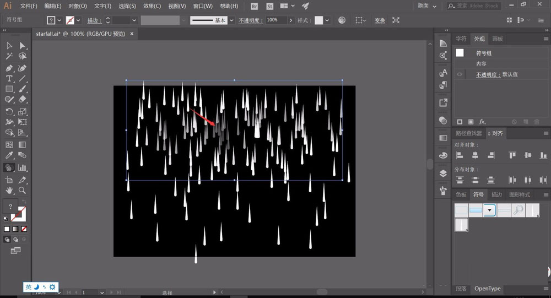Select the Line Segment tool

click(23, 79)
